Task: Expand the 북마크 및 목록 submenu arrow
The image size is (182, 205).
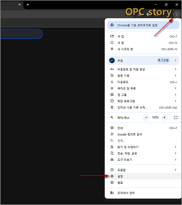Action: [176, 88]
